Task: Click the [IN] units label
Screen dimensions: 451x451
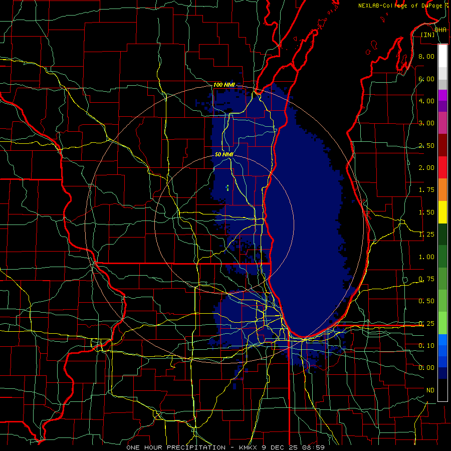Action: pyautogui.click(x=428, y=35)
